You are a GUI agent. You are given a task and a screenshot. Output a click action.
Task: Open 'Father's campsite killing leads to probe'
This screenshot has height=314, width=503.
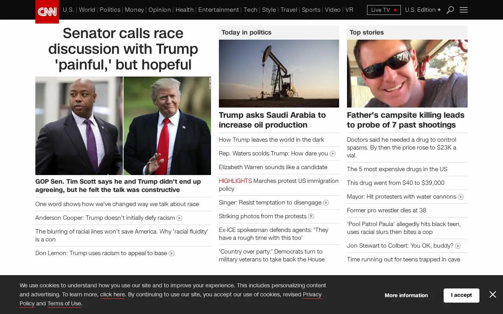pyautogui.click(x=406, y=120)
